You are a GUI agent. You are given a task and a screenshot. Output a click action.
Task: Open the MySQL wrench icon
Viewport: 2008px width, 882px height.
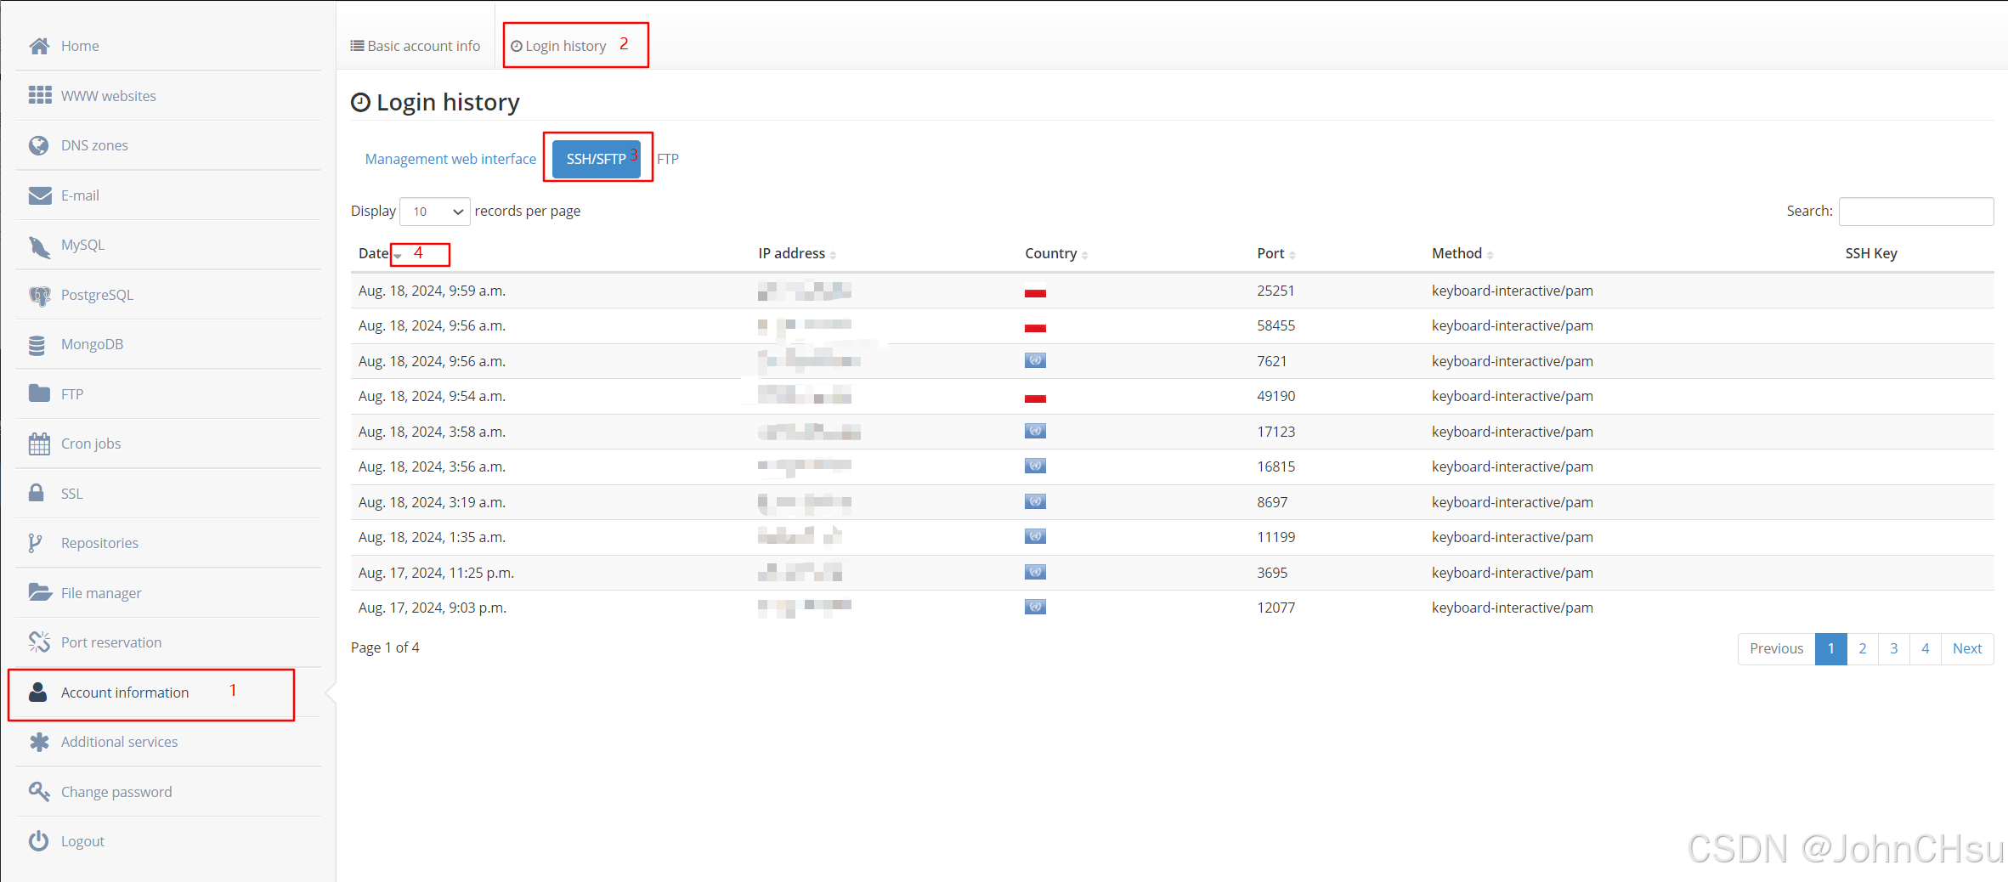(x=39, y=245)
